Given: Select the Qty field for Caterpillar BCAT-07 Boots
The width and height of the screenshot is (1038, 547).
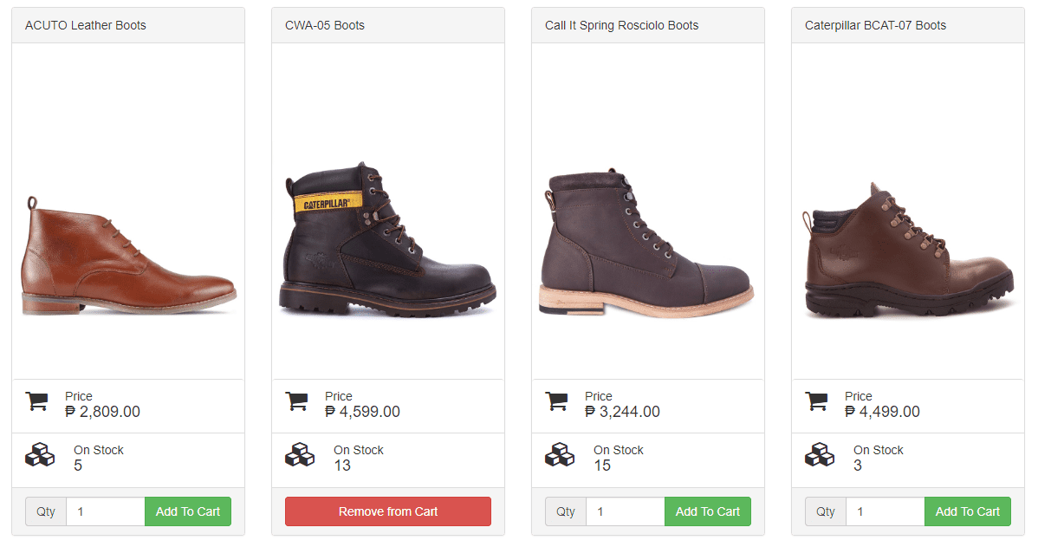Looking at the screenshot, I should coord(885,511).
